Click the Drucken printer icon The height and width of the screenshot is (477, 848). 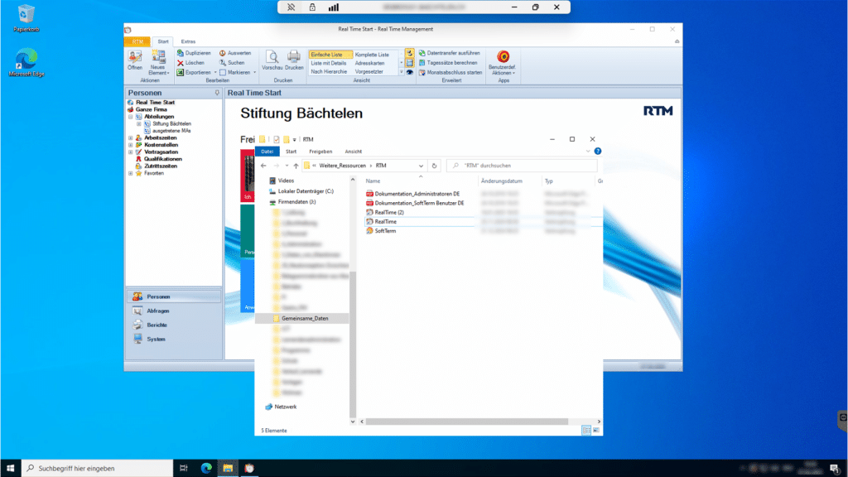(294, 57)
